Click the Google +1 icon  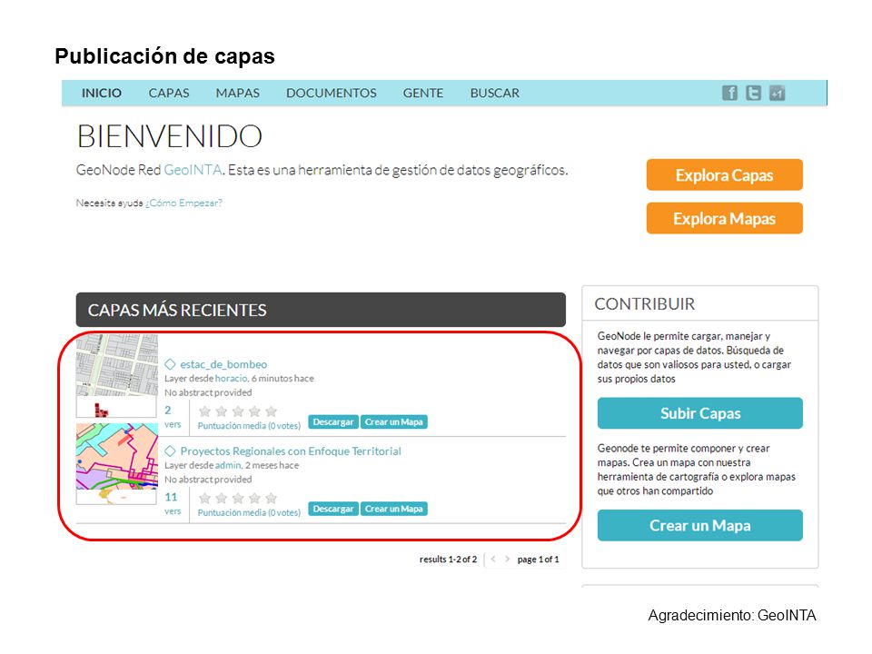tap(777, 93)
